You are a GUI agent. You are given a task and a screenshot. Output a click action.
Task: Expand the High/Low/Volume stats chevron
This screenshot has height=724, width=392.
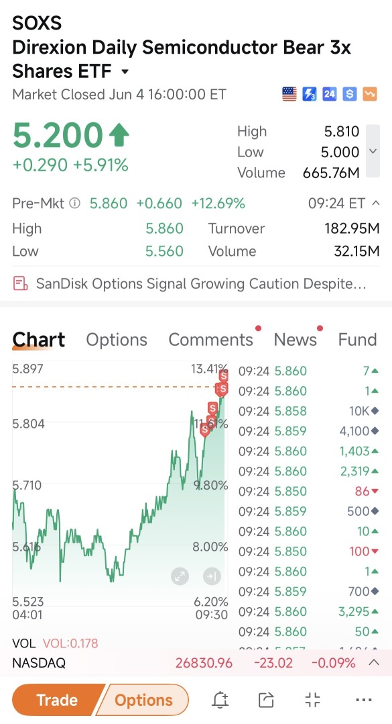pyautogui.click(x=374, y=151)
